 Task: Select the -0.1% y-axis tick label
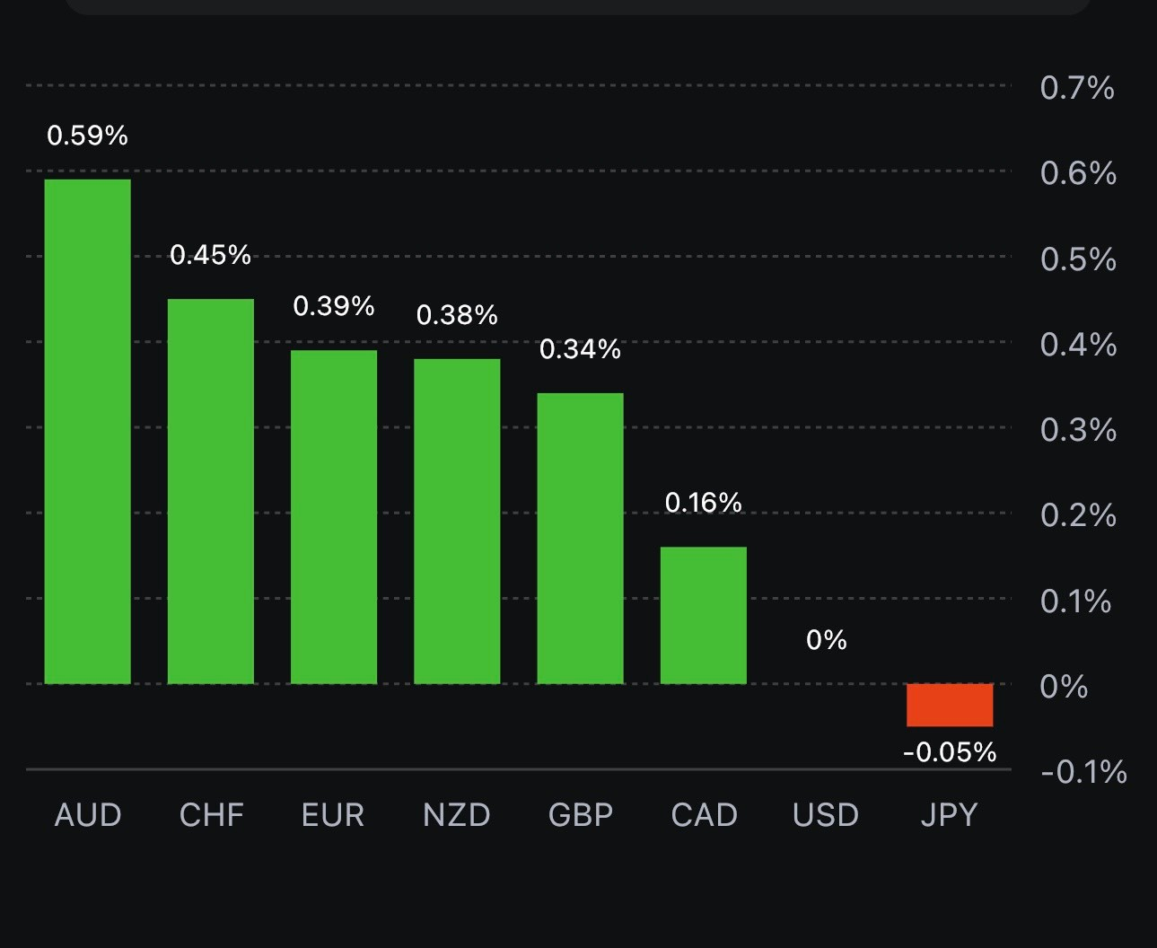click(x=1083, y=772)
